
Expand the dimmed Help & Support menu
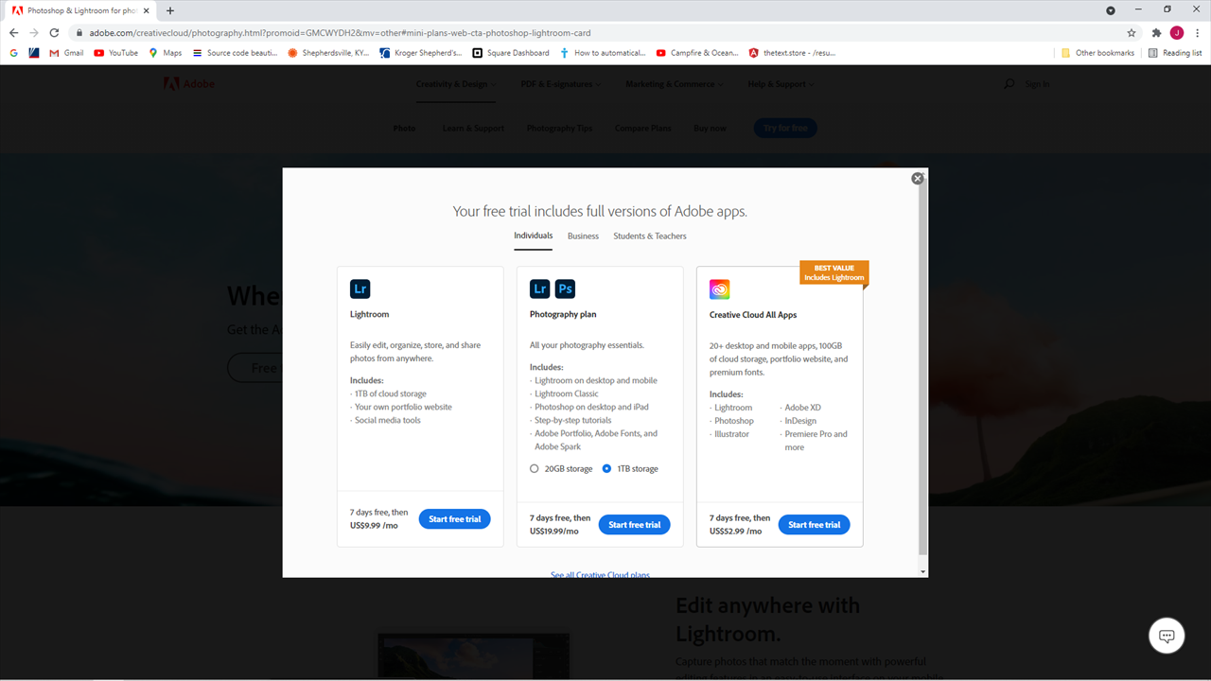(x=781, y=84)
